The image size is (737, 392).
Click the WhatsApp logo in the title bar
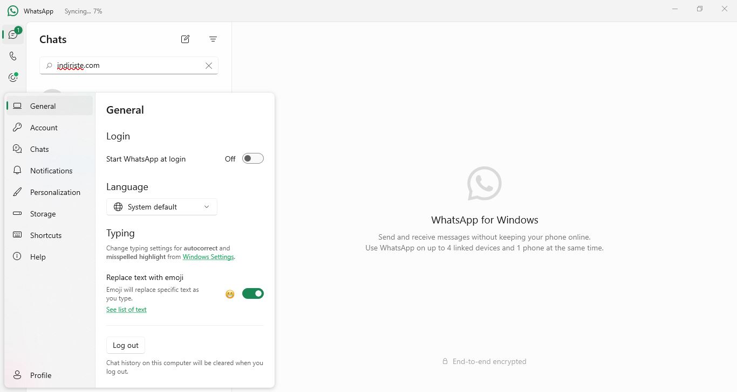click(13, 11)
